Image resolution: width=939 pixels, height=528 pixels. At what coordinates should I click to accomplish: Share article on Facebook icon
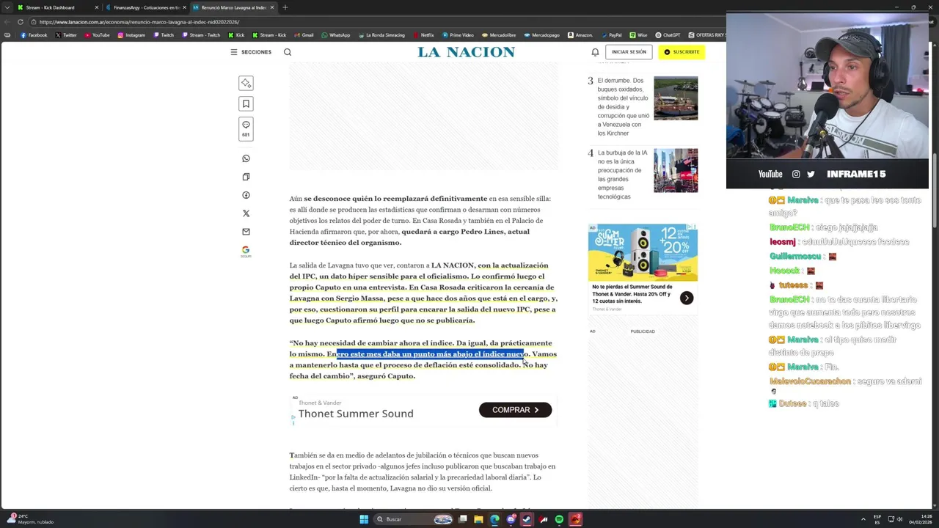[x=246, y=195]
